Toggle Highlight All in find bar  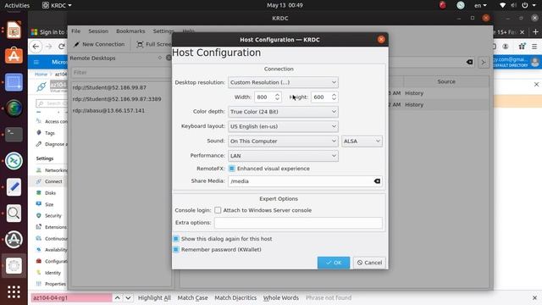click(154, 297)
